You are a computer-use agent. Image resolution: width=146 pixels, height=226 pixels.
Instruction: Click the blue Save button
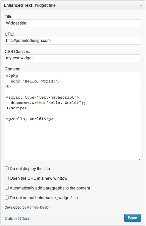click(133, 218)
